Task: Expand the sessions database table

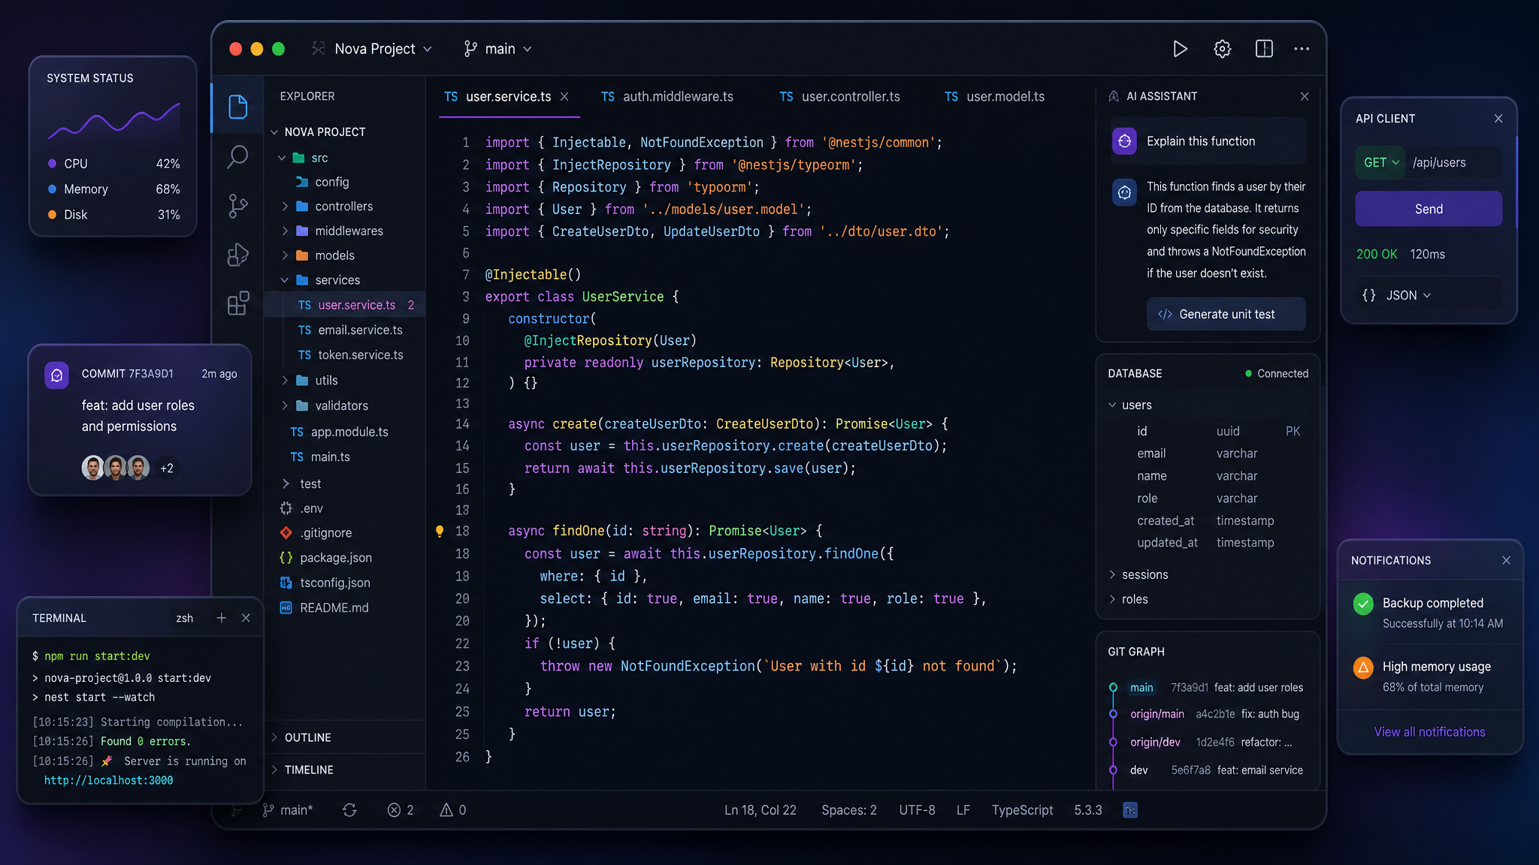Action: 1138,575
